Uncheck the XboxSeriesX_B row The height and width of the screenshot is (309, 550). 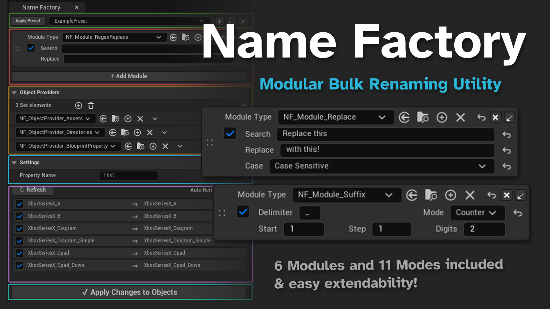pos(19,216)
